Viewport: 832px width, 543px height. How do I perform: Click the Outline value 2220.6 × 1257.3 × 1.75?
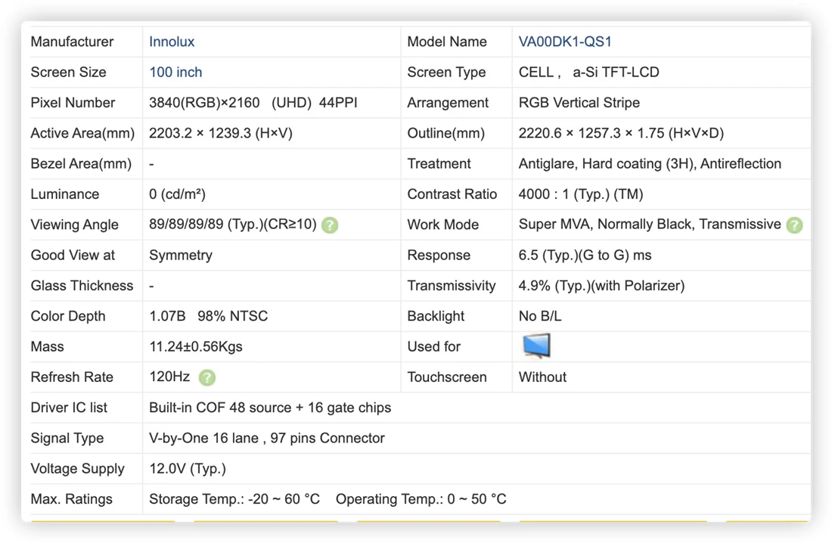(x=591, y=133)
